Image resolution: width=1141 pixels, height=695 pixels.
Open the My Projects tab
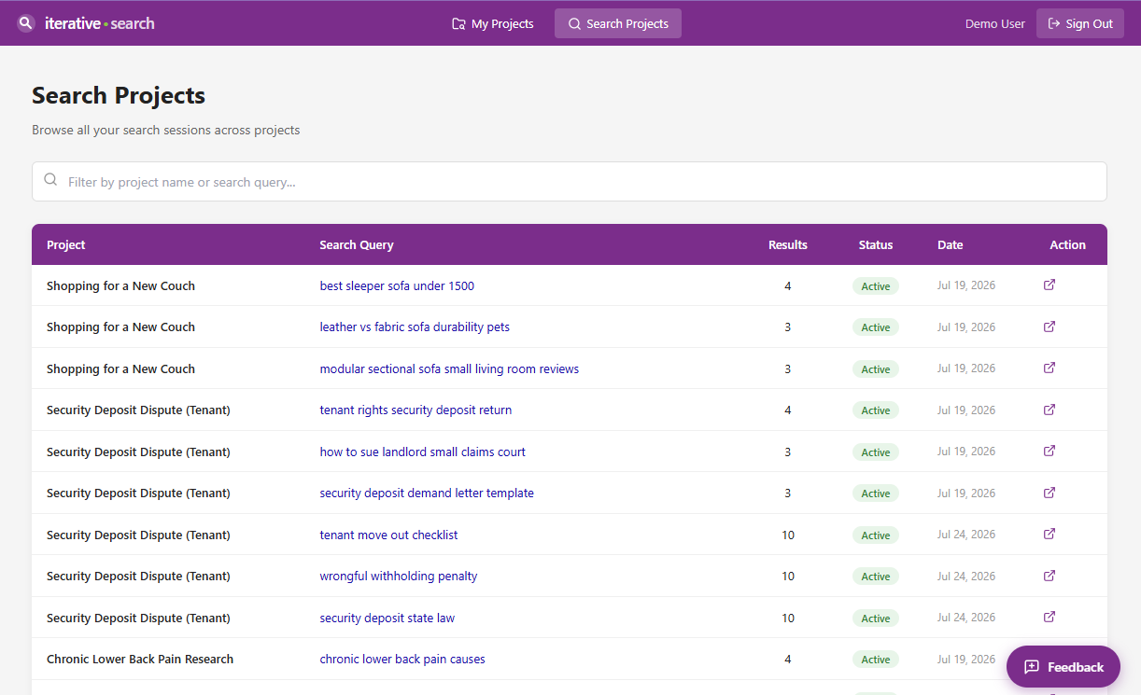pos(493,23)
